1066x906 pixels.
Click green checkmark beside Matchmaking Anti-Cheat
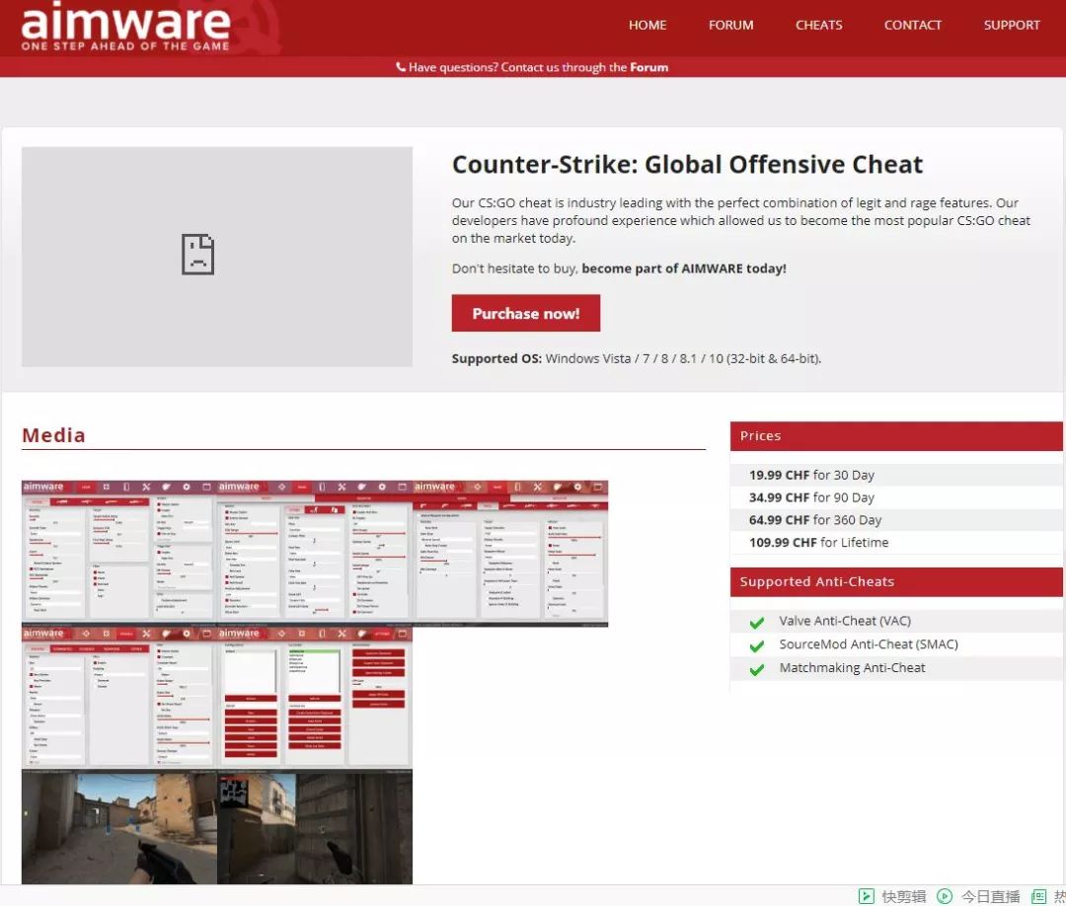click(757, 670)
